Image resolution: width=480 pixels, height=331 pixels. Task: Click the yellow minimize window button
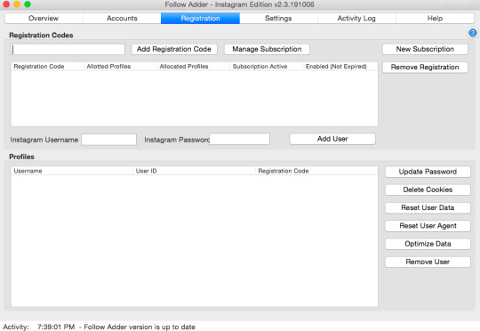[x=17, y=4]
